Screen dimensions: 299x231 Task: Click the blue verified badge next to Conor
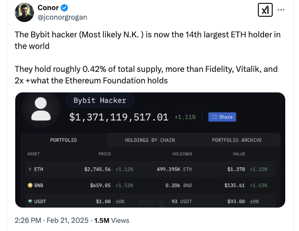click(x=64, y=8)
